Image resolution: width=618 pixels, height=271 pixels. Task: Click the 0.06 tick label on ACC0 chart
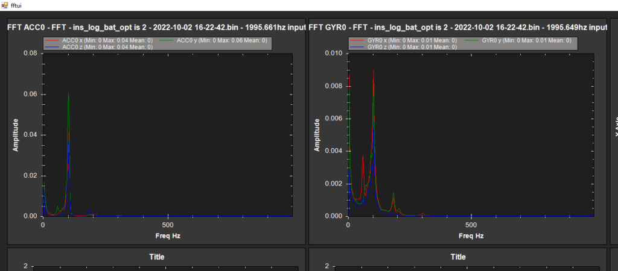click(31, 95)
